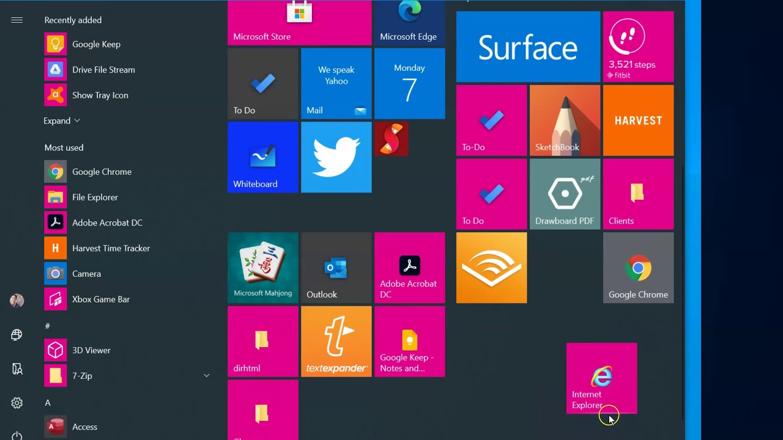Launch the Google Chrome tile
The height and width of the screenshot is (440, 783).
pos(638,268)
